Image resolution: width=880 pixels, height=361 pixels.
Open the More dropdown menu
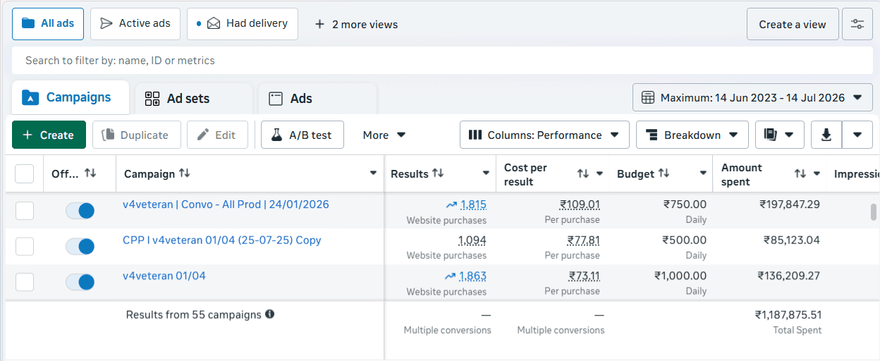(384, 135)
